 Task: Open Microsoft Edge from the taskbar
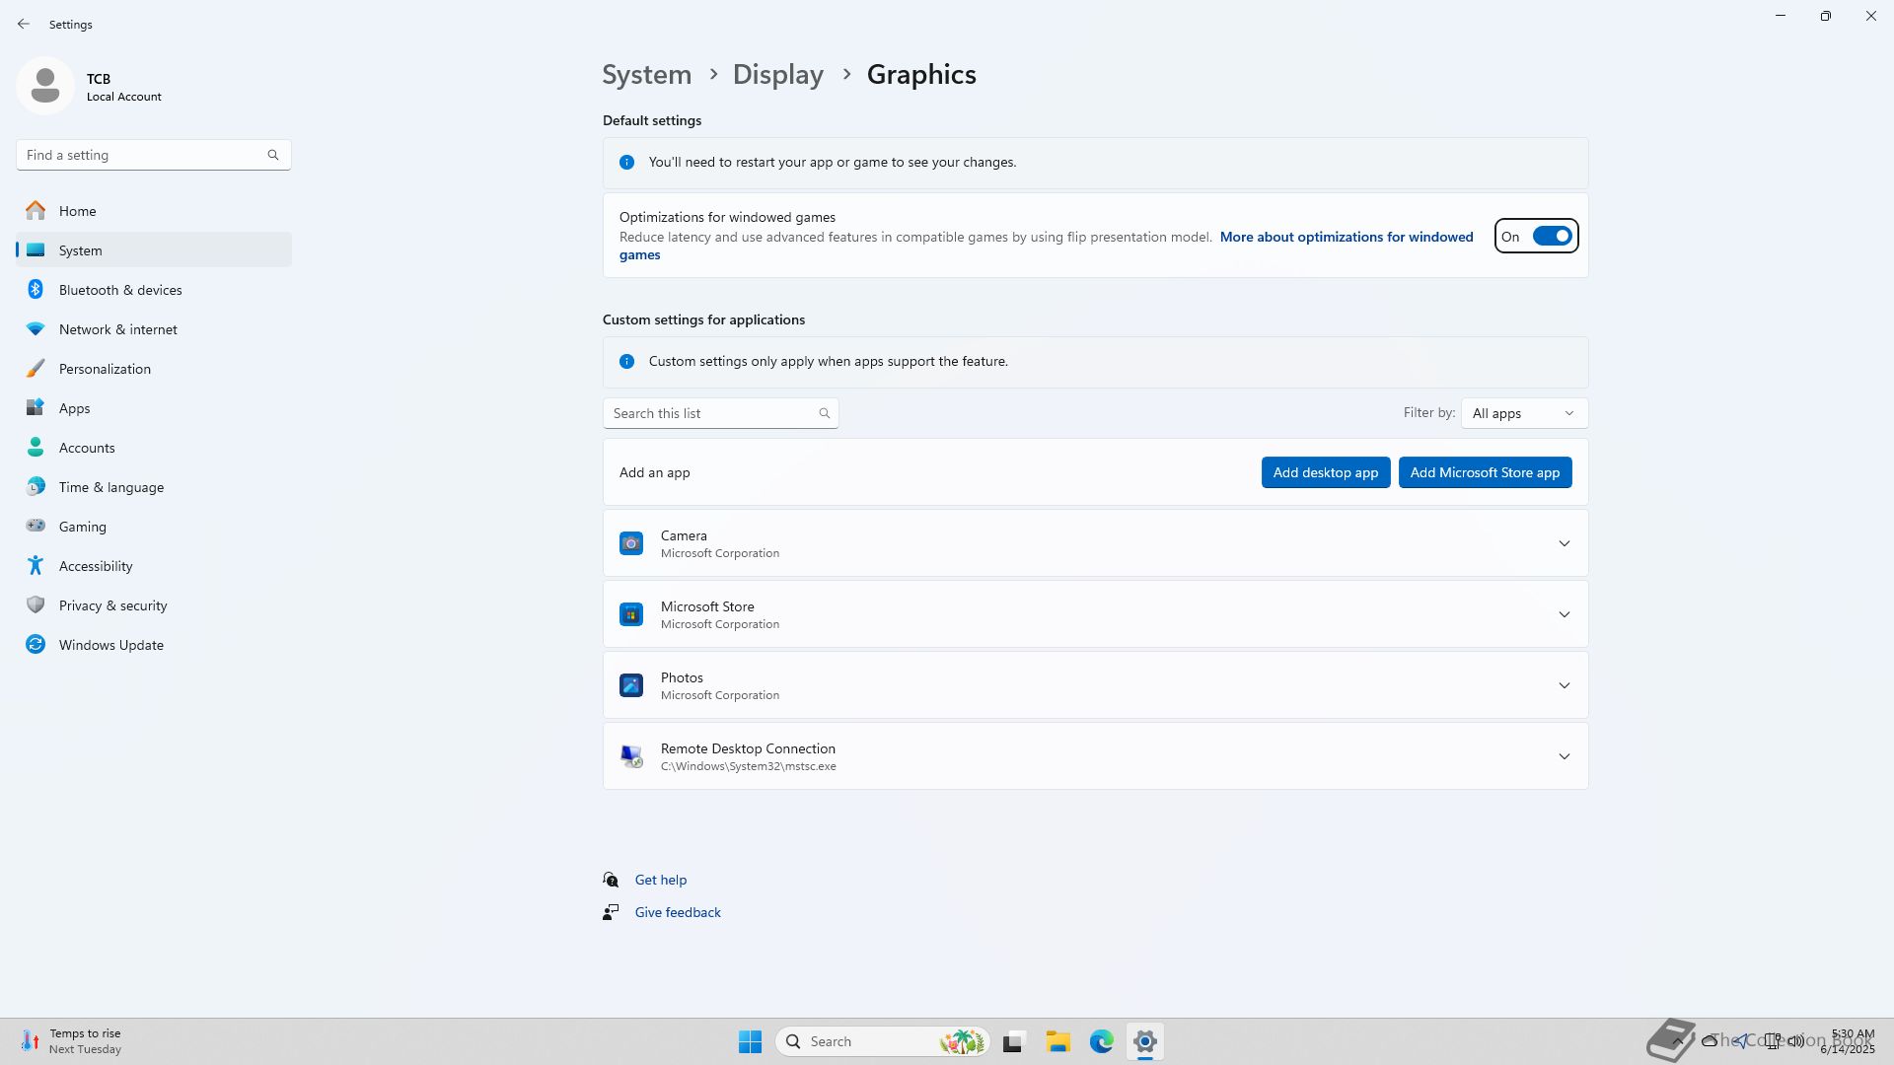pos(1102,1041)
